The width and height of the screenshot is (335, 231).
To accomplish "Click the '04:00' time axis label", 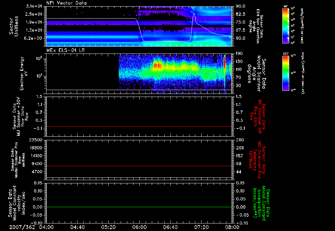I will click(46, 227).
